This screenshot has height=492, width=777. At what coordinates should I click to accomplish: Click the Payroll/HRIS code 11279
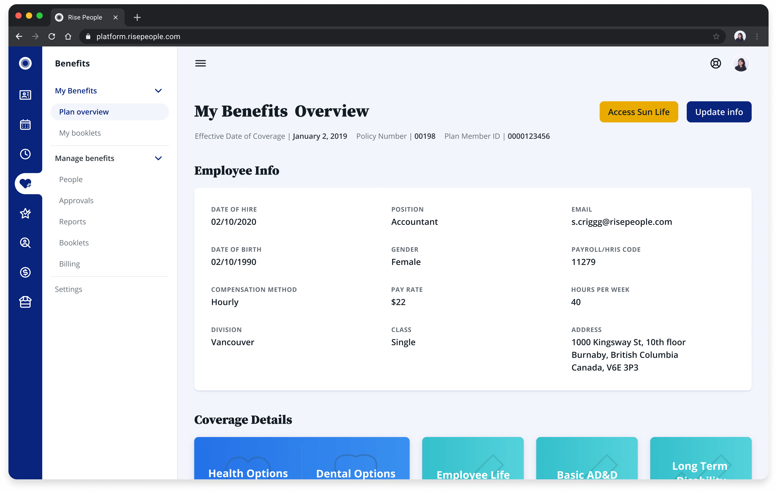(x=583, y=262)
